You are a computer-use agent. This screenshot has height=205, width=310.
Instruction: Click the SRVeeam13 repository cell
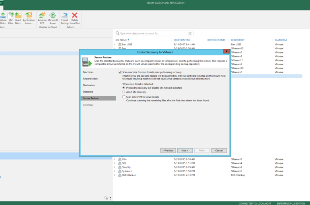237,48
